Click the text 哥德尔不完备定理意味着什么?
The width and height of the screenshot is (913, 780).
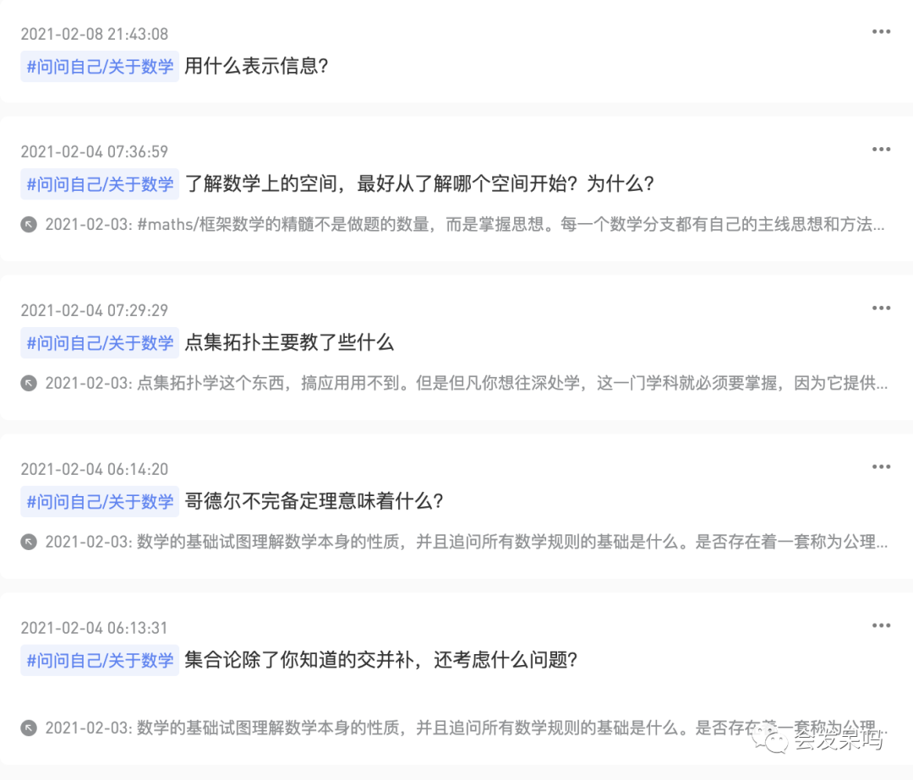point(314,501)
